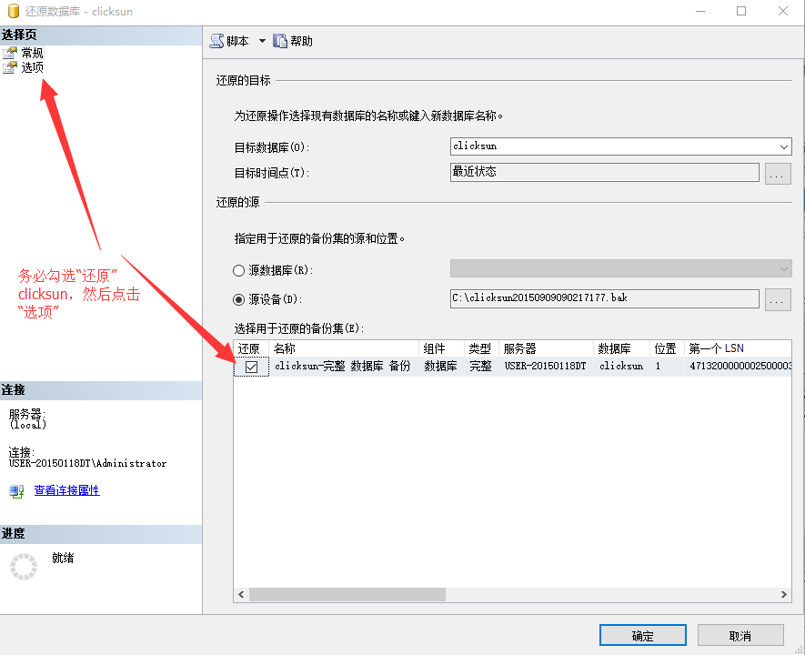This screenshot has height=655, width=805.
Task: Browse for 目标时间点 with ellipsis button
Action: click(x=778, y=173)
